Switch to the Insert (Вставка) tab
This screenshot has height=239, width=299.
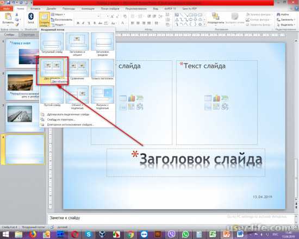click(x=35, y=9)
